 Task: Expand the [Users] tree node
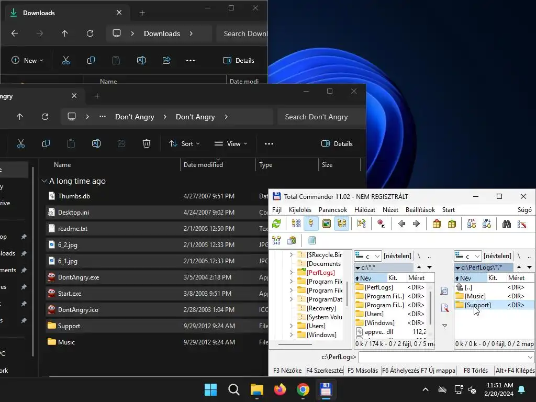coord(291,326)
